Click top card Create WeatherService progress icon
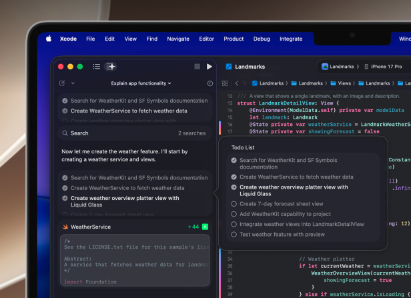The width and height of the screenshot is (411, 298). point(65,111)
